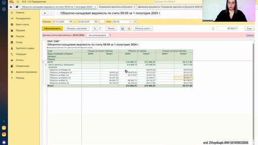Image resolution: width=258 pixels, height=145 pixels.
Task: Open the account with the open-link icon
Action: [135, 22]
